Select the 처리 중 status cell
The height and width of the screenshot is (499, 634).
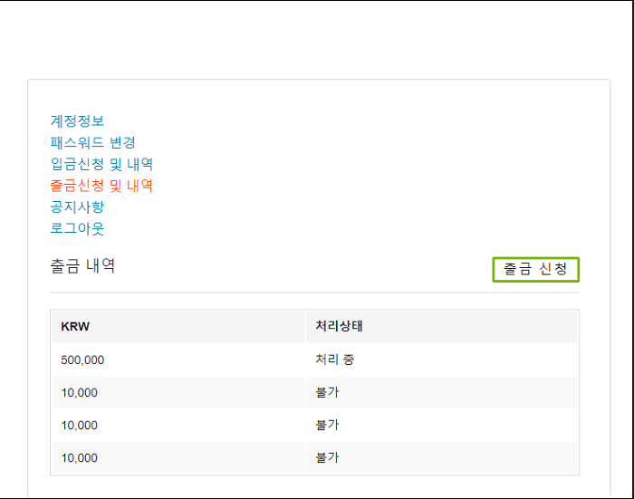[x=442, y=360]
